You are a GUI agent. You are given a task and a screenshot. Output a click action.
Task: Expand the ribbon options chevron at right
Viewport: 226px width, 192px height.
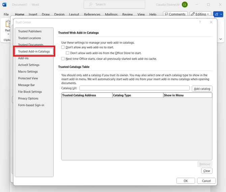[x=221, y=39]
